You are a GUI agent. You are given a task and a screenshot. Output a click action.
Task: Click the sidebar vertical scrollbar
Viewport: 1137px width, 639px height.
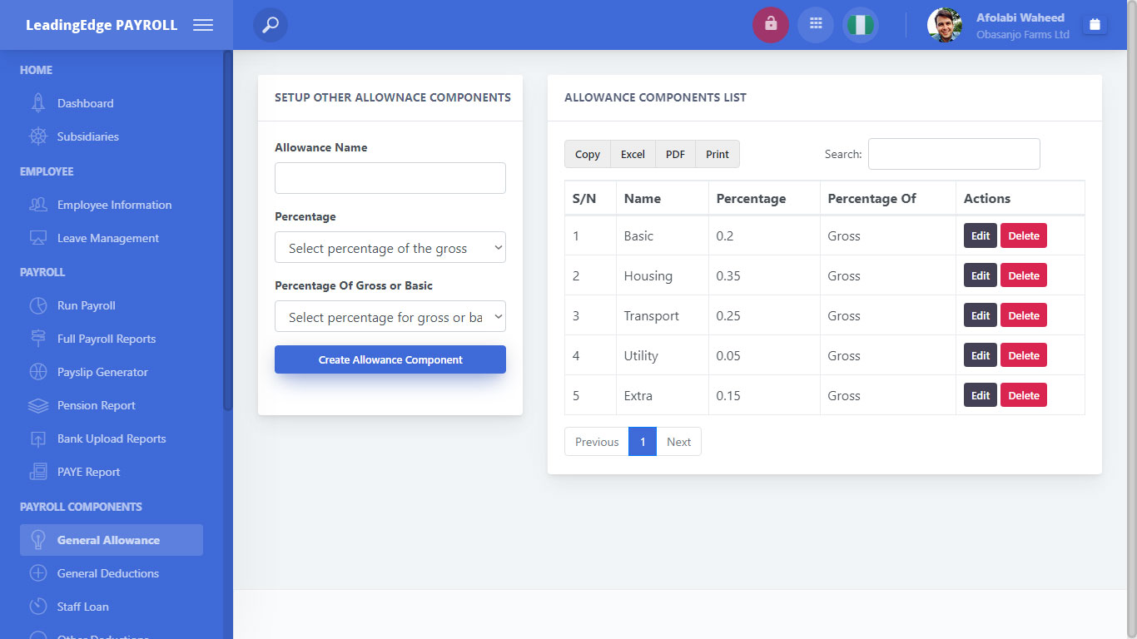pyautogui.click(x=227, y=230)
